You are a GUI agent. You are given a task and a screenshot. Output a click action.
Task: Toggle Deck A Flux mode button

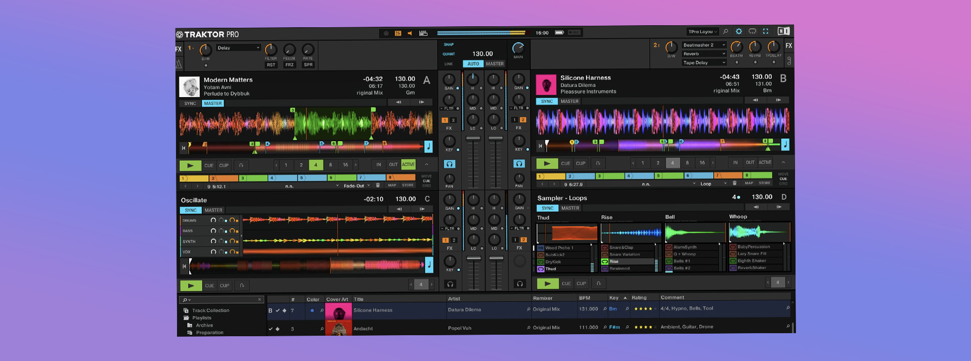pos(241,165)
